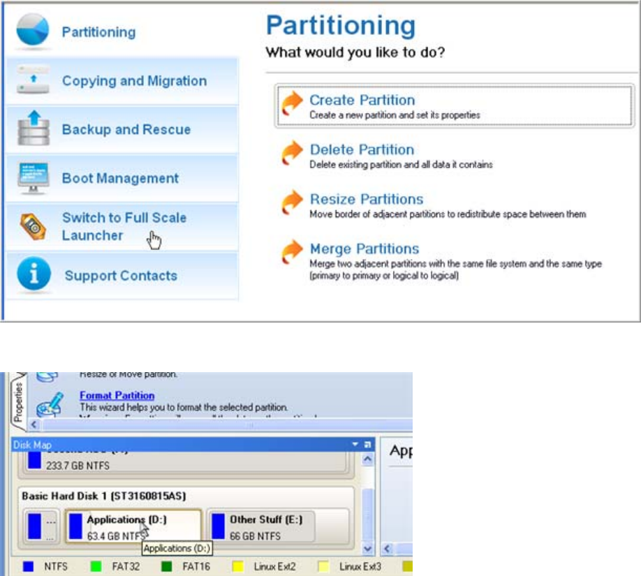Click the Full Scale Launcher orange icon
The image size is (641, 576).
tap(33, 226)
